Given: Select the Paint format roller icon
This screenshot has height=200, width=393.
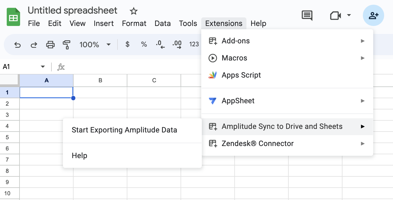Looking at the screenshot, I should pyautogui.click(x=67, y=45).
